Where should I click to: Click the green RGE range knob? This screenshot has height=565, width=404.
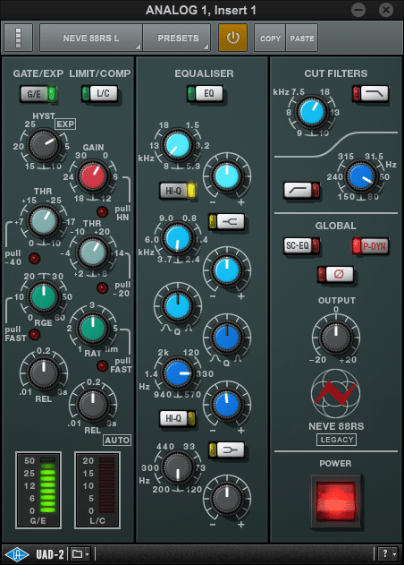[44, 297]
